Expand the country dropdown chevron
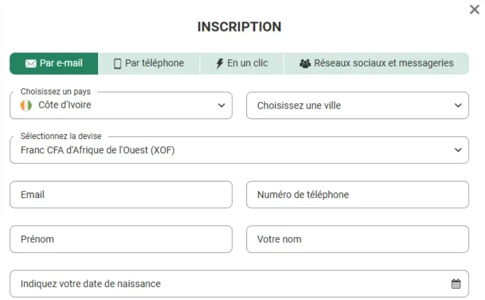 click(221, 106)
